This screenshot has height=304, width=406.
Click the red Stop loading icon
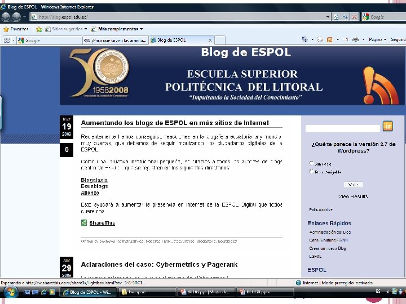(354, 17)
